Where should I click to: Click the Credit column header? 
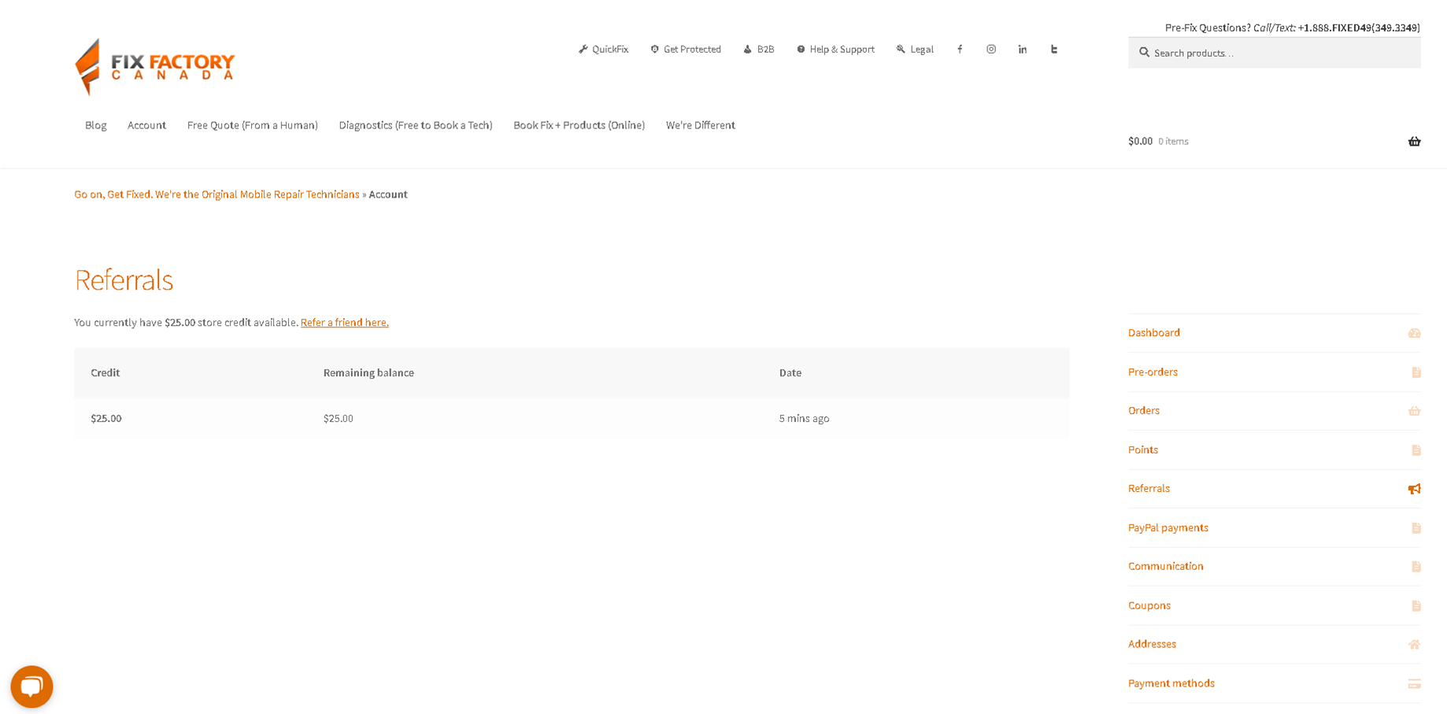pyautogui.click(x=105, y=373)
